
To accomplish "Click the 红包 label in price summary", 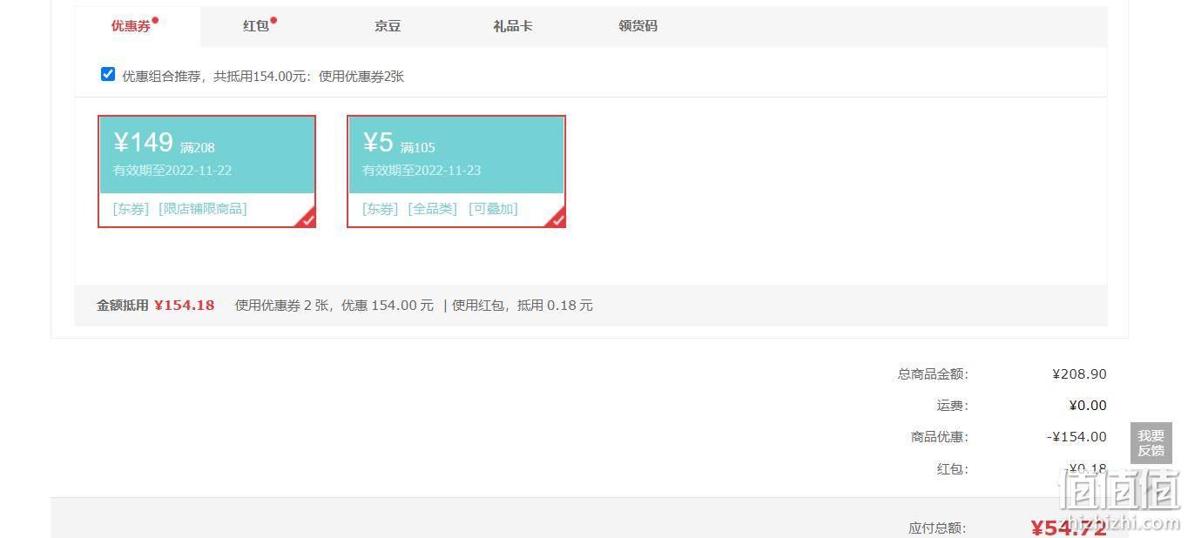I will [x=952, y=469].
